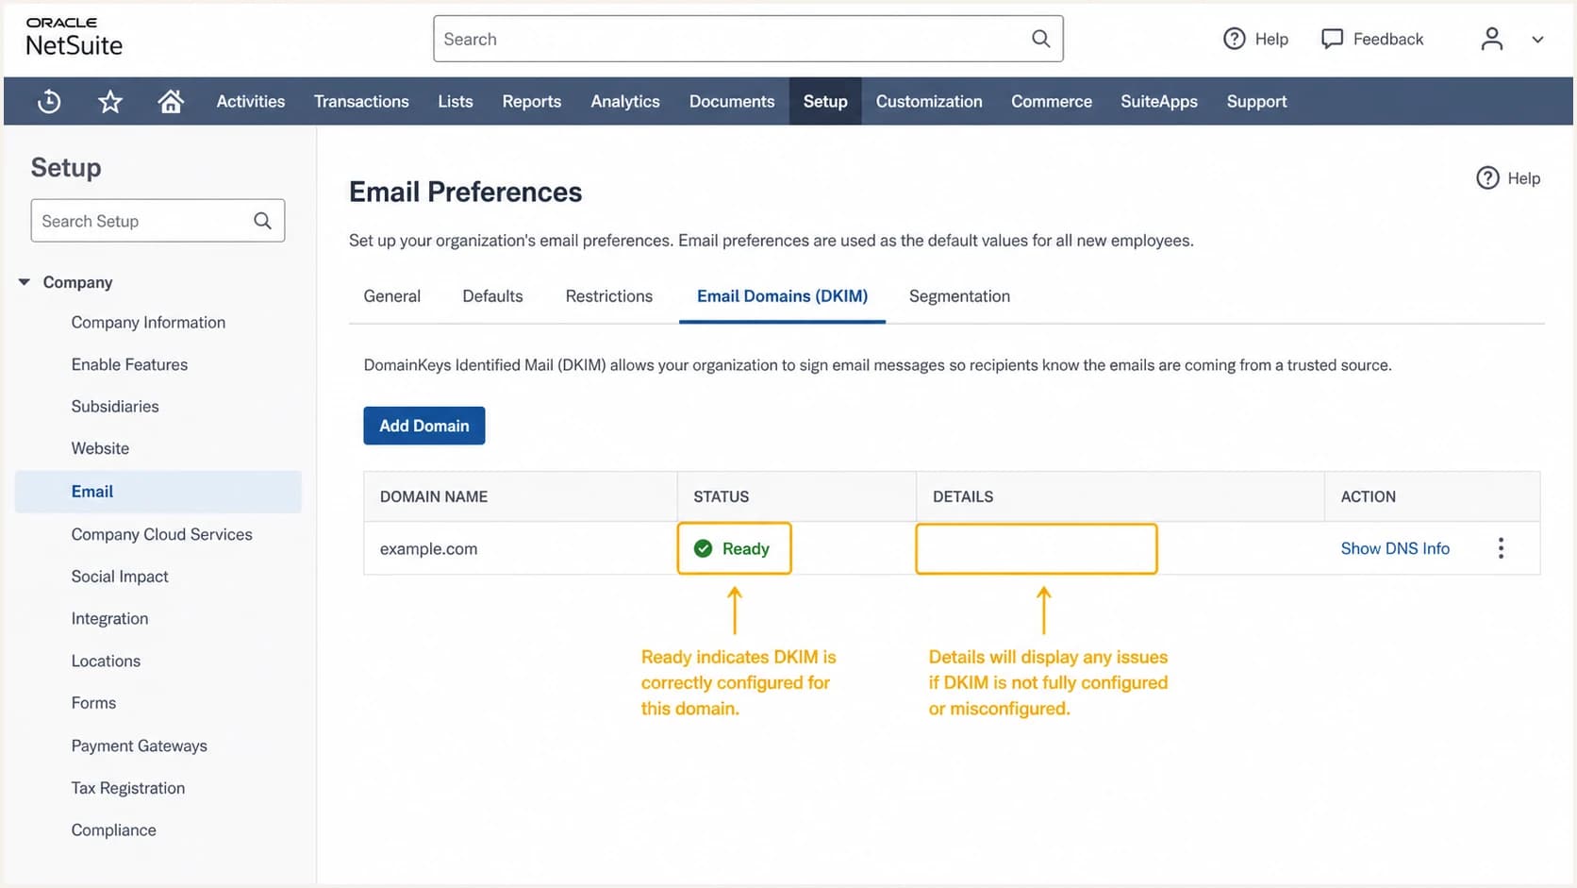The width and height of the screenshot is (1577, 888).
Task: Open Compliance in sidebar
Action: coord(113,830)
